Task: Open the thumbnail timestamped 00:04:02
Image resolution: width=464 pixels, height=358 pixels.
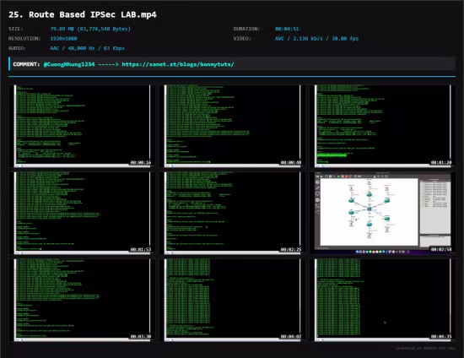Action: coord(232,300)
